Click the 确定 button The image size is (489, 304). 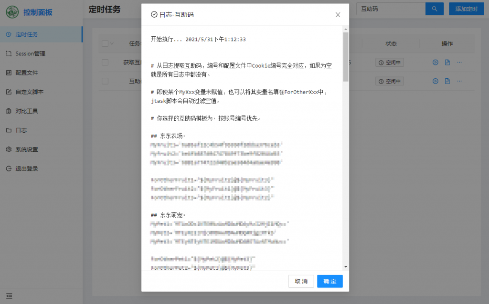pos(330,281)
